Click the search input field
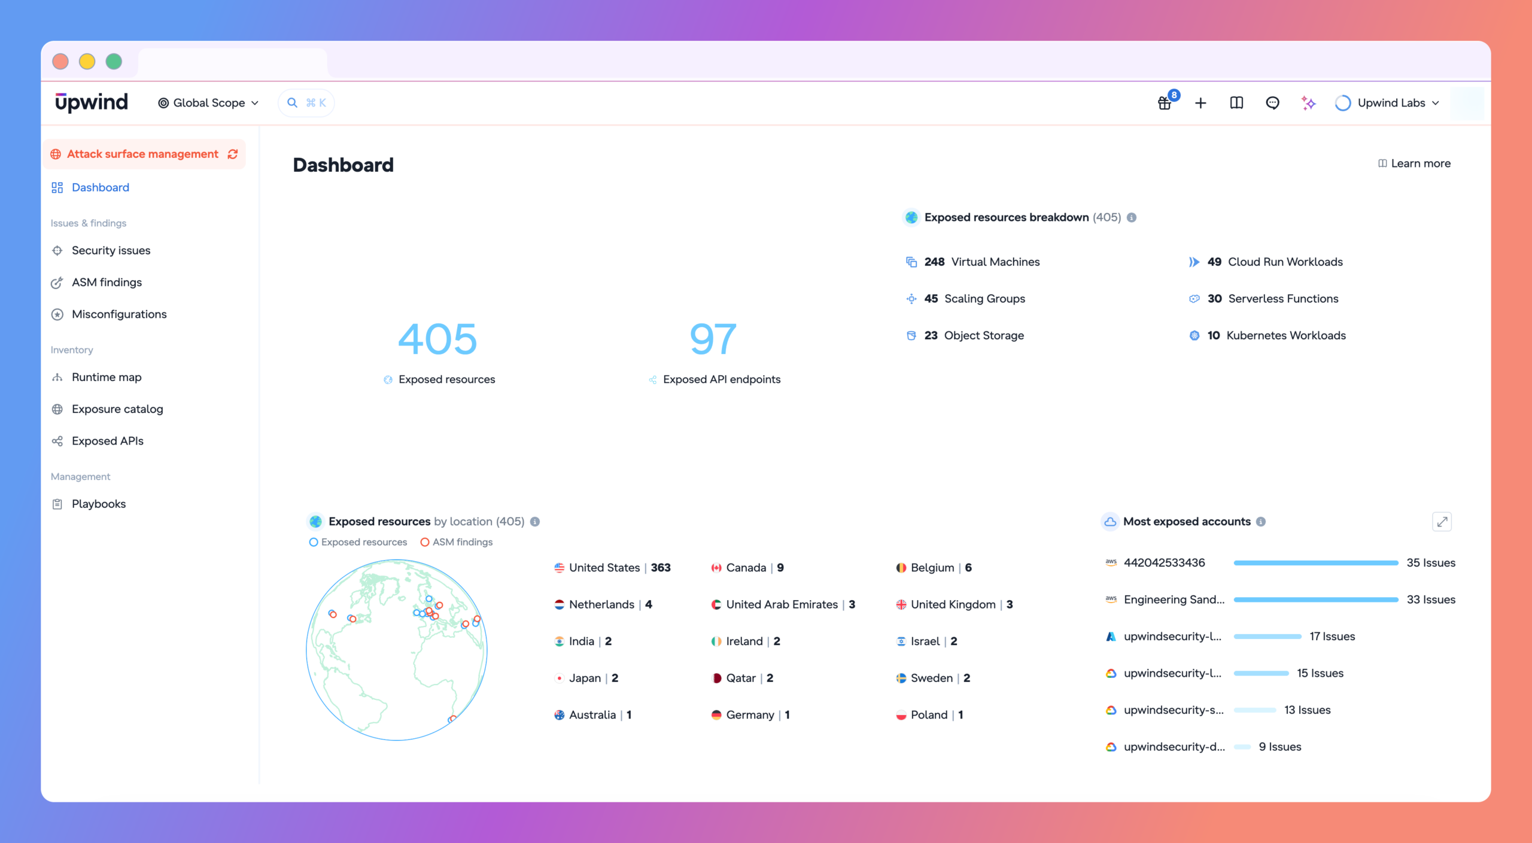Viewport: 1532px width, 843px height. click(306, 103)
